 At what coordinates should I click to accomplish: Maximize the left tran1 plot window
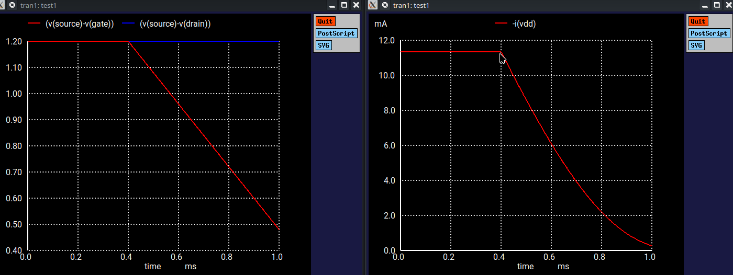click(x=344, y=5)
